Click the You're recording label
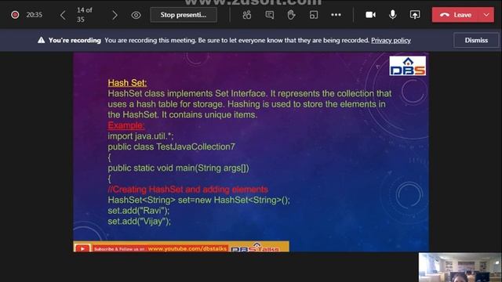502x282 pixels. pyautogui.click(x=75, y=40)
